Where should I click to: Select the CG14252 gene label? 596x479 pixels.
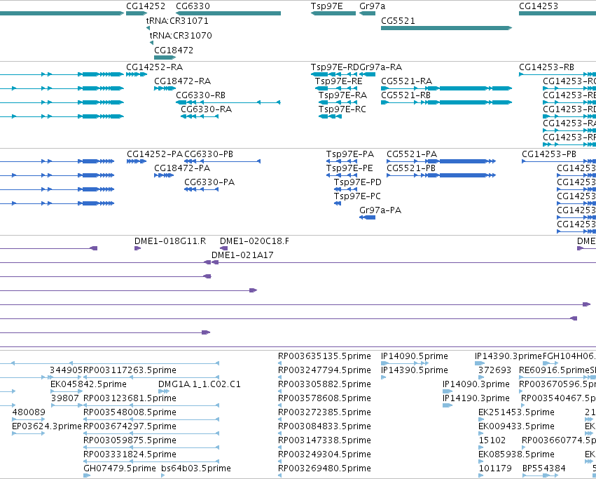pos(146,6)
